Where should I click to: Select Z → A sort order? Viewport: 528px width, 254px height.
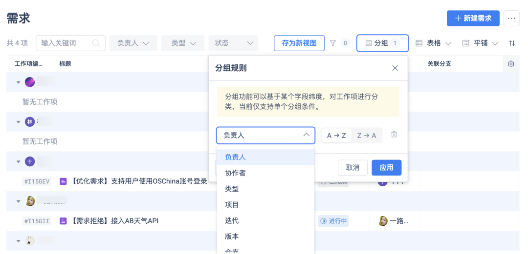367,135
